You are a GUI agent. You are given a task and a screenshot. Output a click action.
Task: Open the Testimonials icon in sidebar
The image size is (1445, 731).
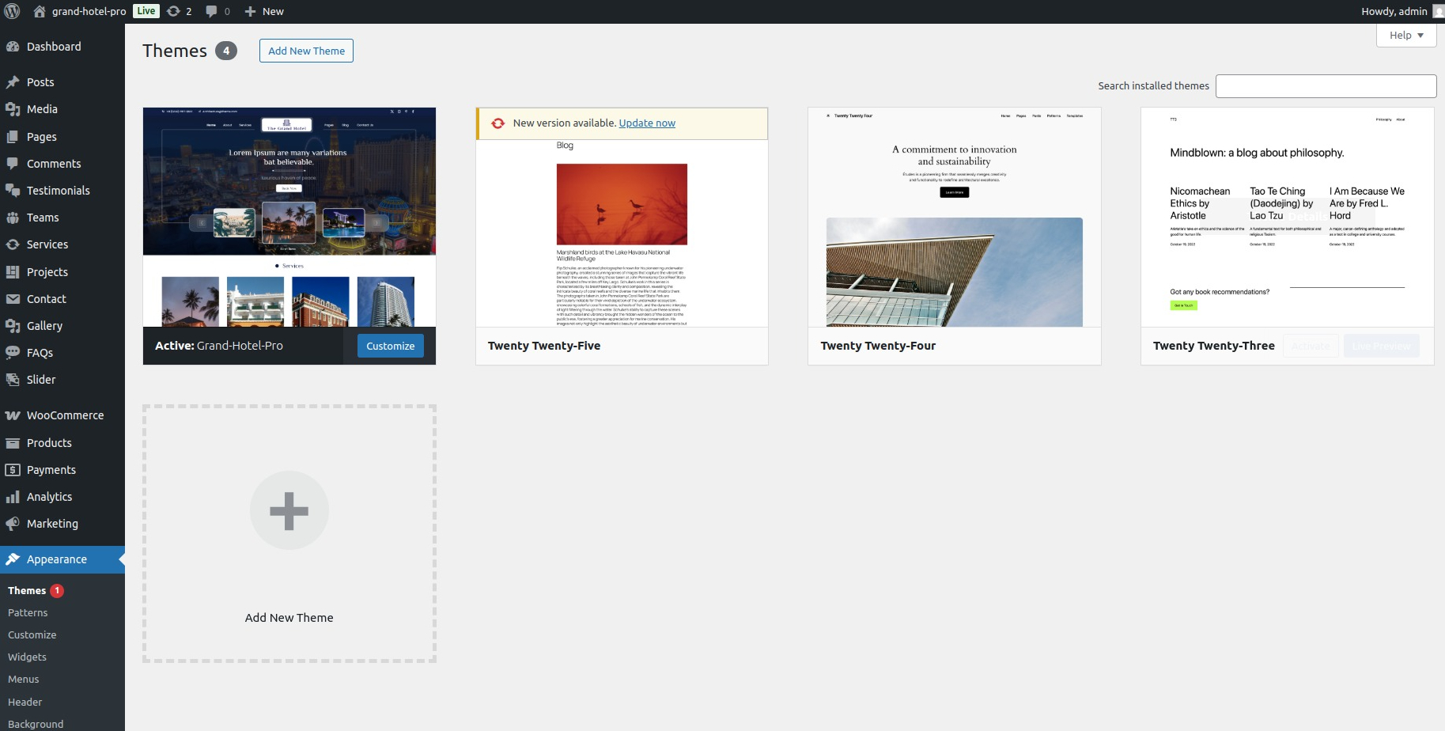13,190
